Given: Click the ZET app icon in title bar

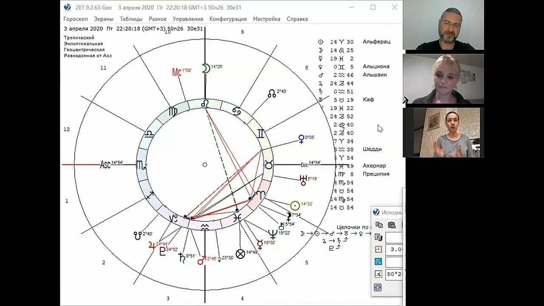Looking at the screenshot, I should click(x=68, y=7).
